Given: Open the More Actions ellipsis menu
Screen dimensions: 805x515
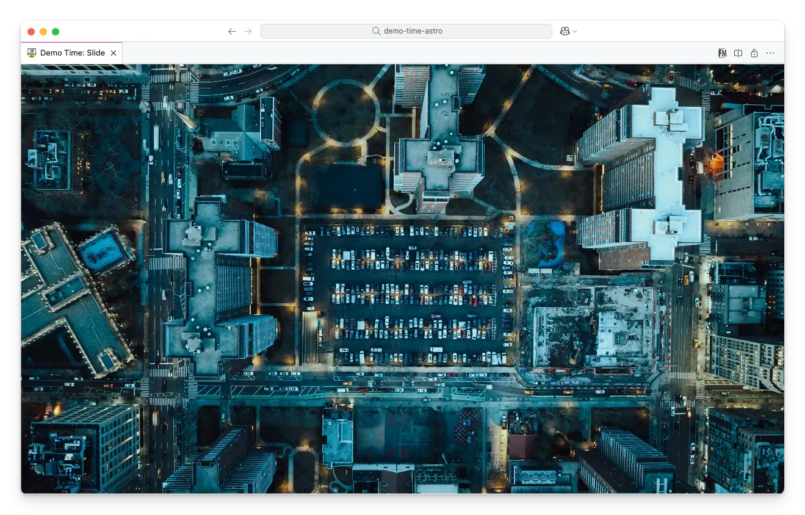Looking at the screenshot, I should (x=770, y=53).
